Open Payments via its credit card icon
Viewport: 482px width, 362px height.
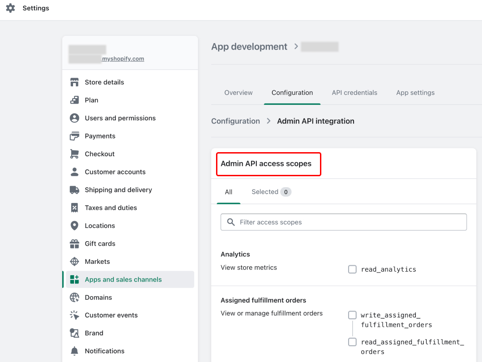tap(75, 136)
